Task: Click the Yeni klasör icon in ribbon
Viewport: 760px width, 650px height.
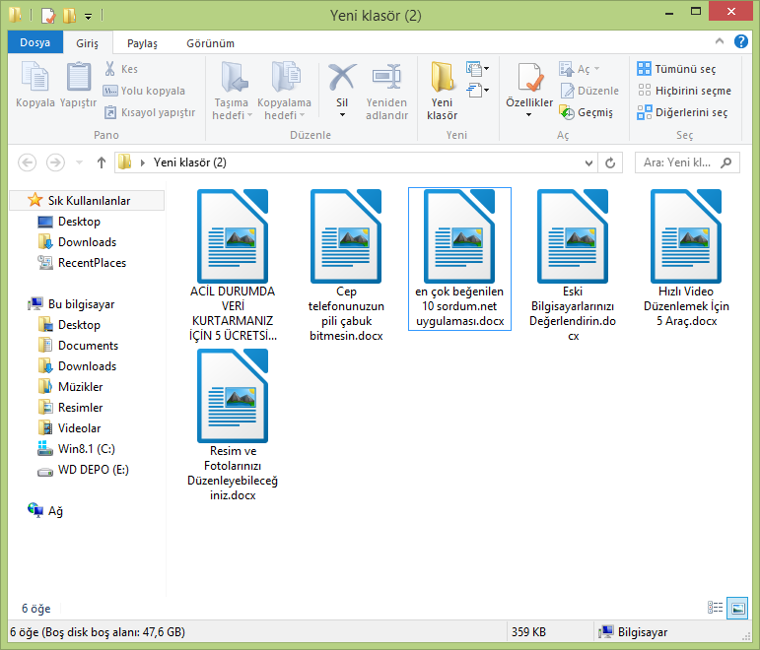Action: (x=442, y=77)
